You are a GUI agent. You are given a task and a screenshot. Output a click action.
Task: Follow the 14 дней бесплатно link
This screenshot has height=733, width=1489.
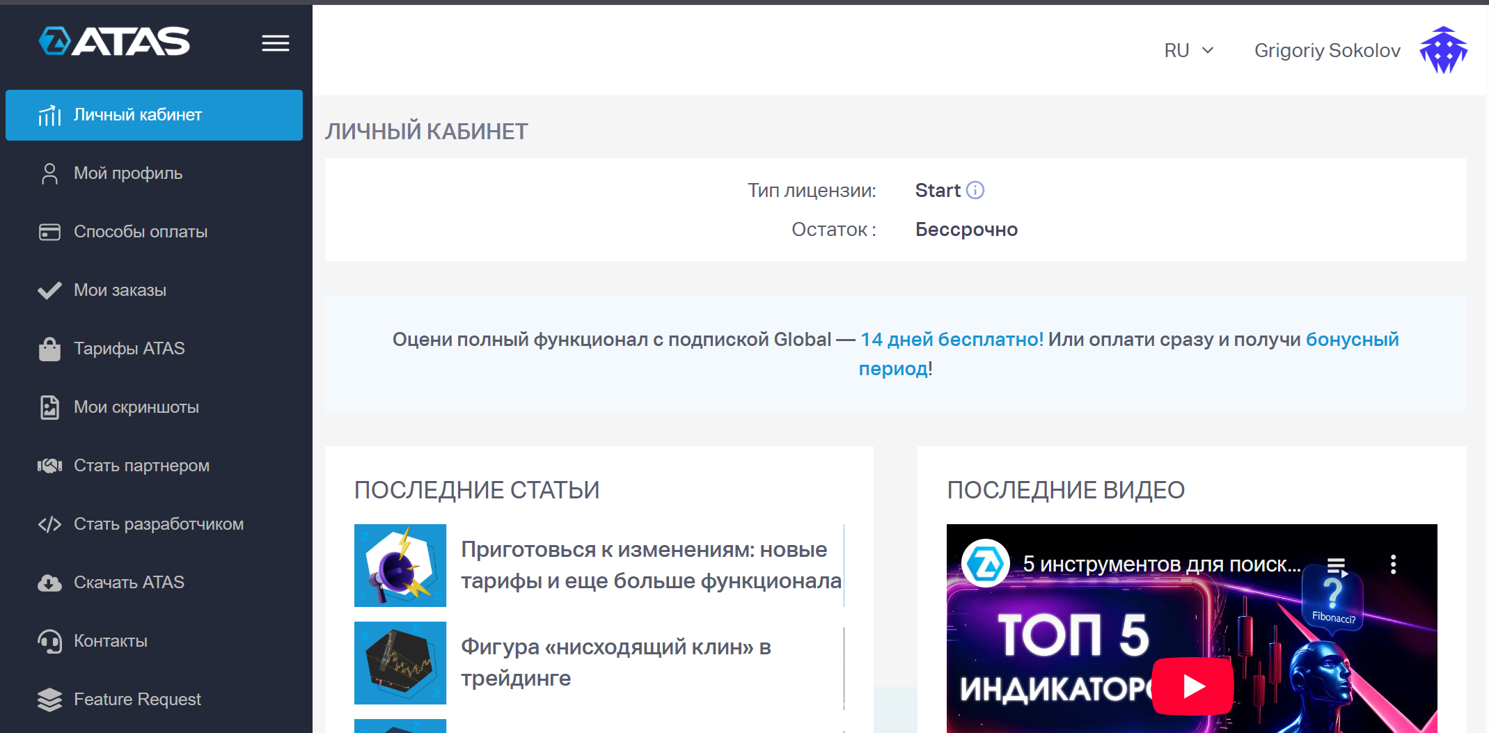[x=952, y=340]
